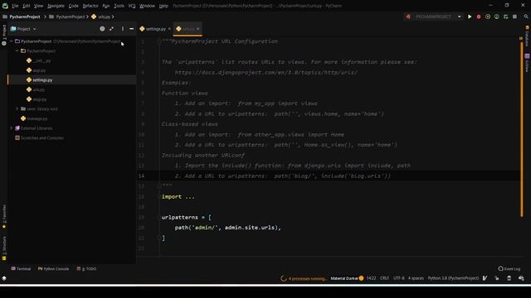Click the concurrency/run list icon
Image resolution: width=531 pixels, height=298 pixels.
pyautogui.click(x=505, y=17)
